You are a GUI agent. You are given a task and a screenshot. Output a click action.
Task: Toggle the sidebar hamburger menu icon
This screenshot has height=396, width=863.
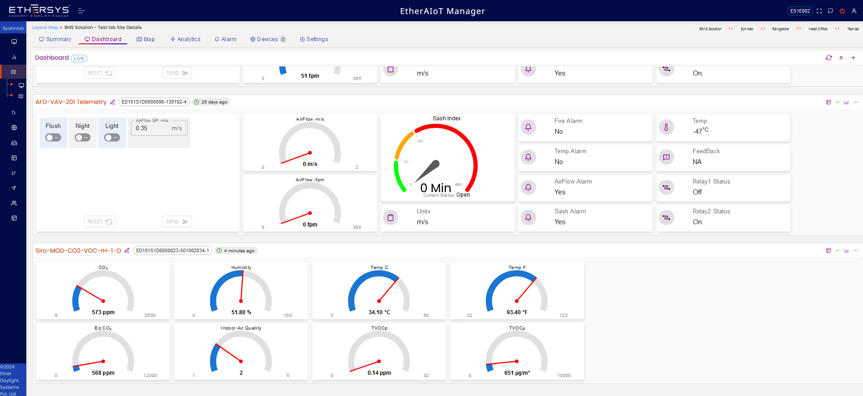82,11
